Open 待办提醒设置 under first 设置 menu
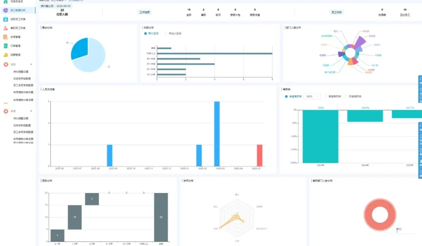 click(21, 72)
